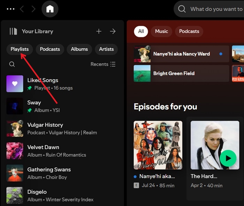Click 'Album • Ruin Of Romantics' subtitle

(56, 155)
